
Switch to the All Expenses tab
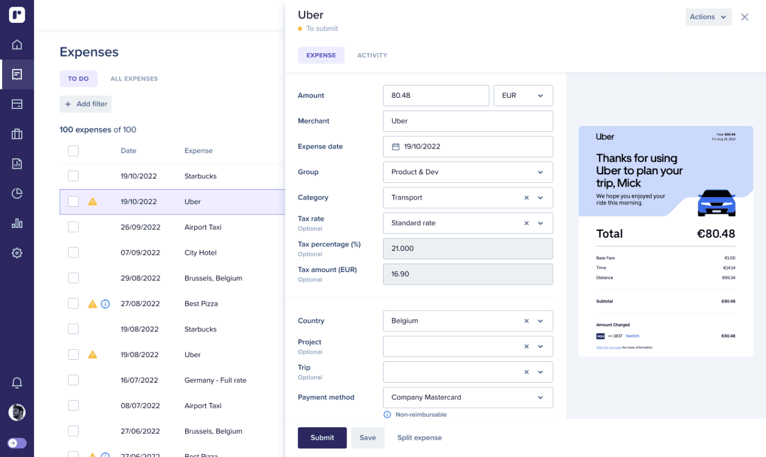[134, 79]
